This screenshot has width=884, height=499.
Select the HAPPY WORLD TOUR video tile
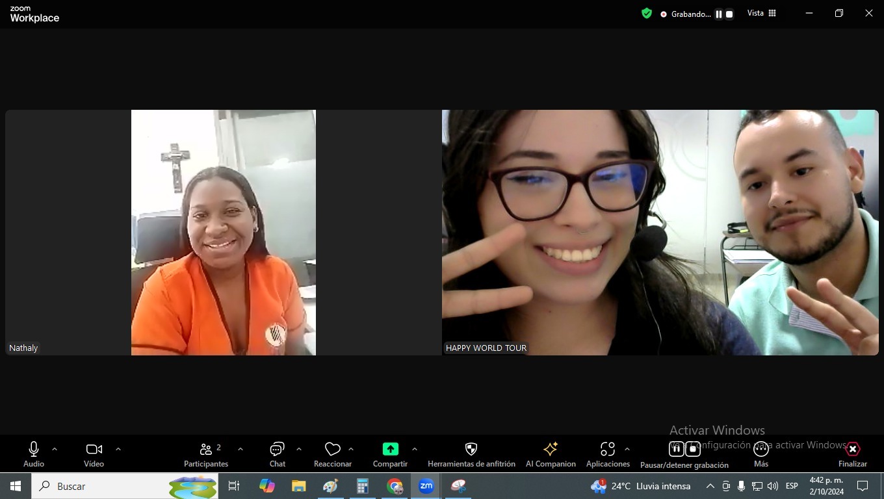(660, 233)
